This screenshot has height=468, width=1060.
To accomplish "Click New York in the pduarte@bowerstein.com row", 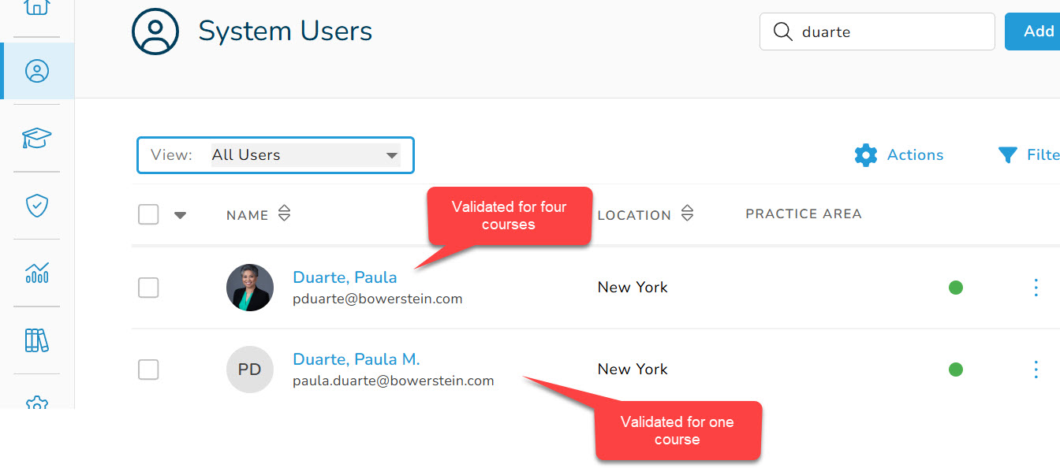I will click(633, 288).
